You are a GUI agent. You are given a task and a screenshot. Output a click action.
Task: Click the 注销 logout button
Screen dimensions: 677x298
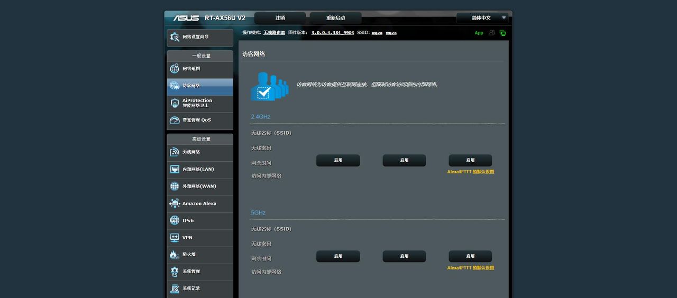pyautogui.click(x=280, y=18)
